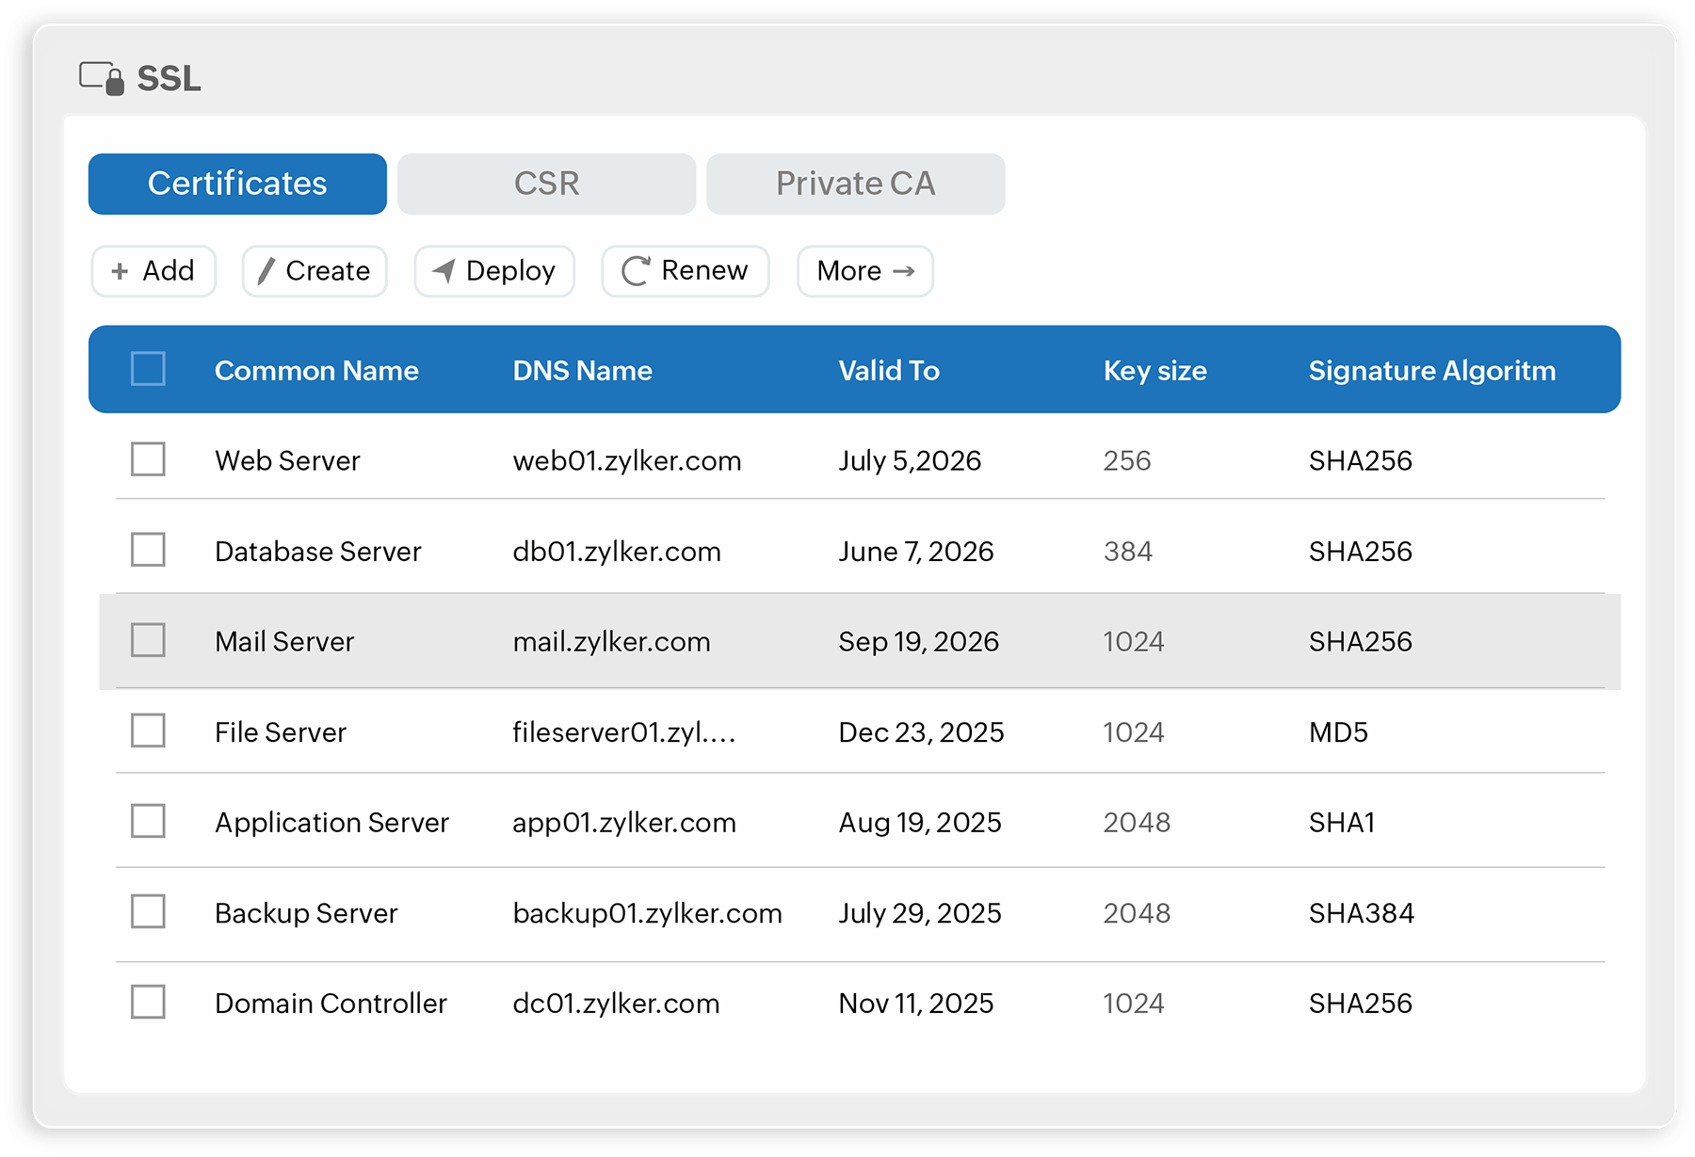Click the circular arrow Renew icon

point(636,271)
